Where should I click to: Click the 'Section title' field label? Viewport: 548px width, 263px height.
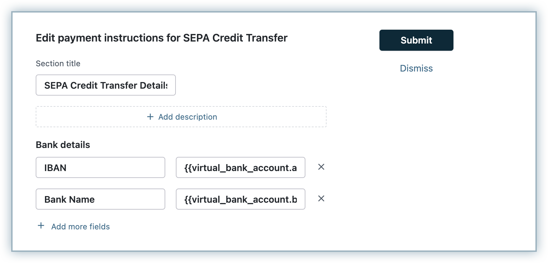point(58,63)
